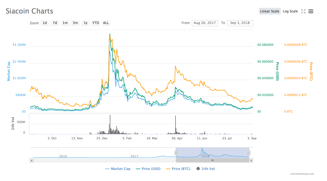This screenshot has width=327, height=181.
Task: Click the $0.020000 USD axis label
Action: pos(265,95)
